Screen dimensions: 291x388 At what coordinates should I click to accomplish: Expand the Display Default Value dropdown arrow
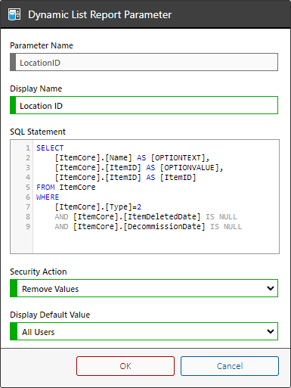tap(271, 331)
